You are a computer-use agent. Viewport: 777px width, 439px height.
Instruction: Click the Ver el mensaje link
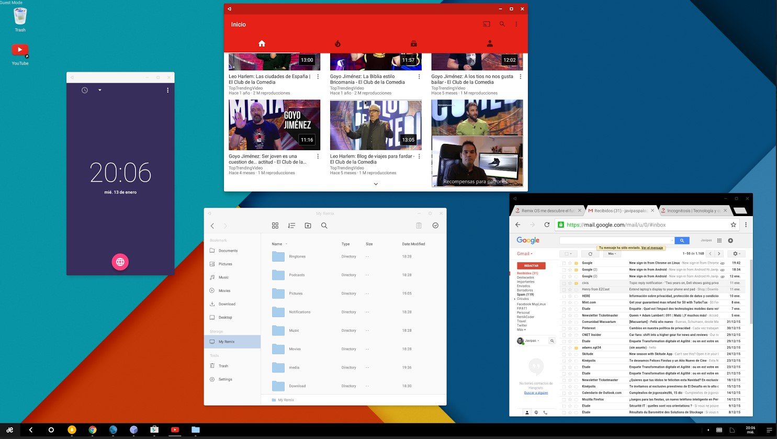tap(652, 248)
